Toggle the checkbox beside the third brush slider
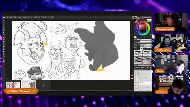 139,43
